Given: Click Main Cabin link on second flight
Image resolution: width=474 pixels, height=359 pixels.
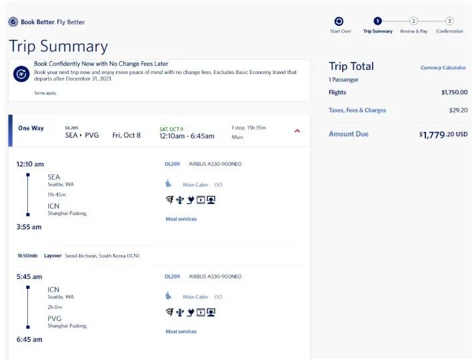Looking at the screenshot, I should [x=196, y=297].
